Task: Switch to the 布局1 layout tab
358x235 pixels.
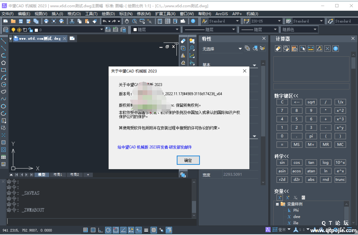Action: click(58, 175)
